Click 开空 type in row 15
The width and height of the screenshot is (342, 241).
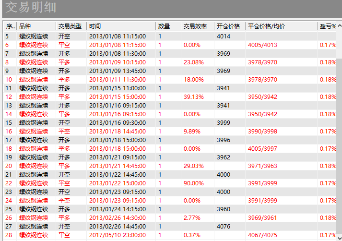(64, 123)
